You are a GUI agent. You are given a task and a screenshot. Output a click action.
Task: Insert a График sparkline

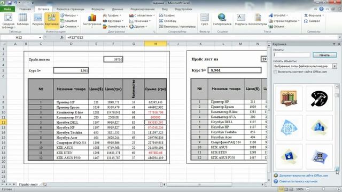point(167,15)
